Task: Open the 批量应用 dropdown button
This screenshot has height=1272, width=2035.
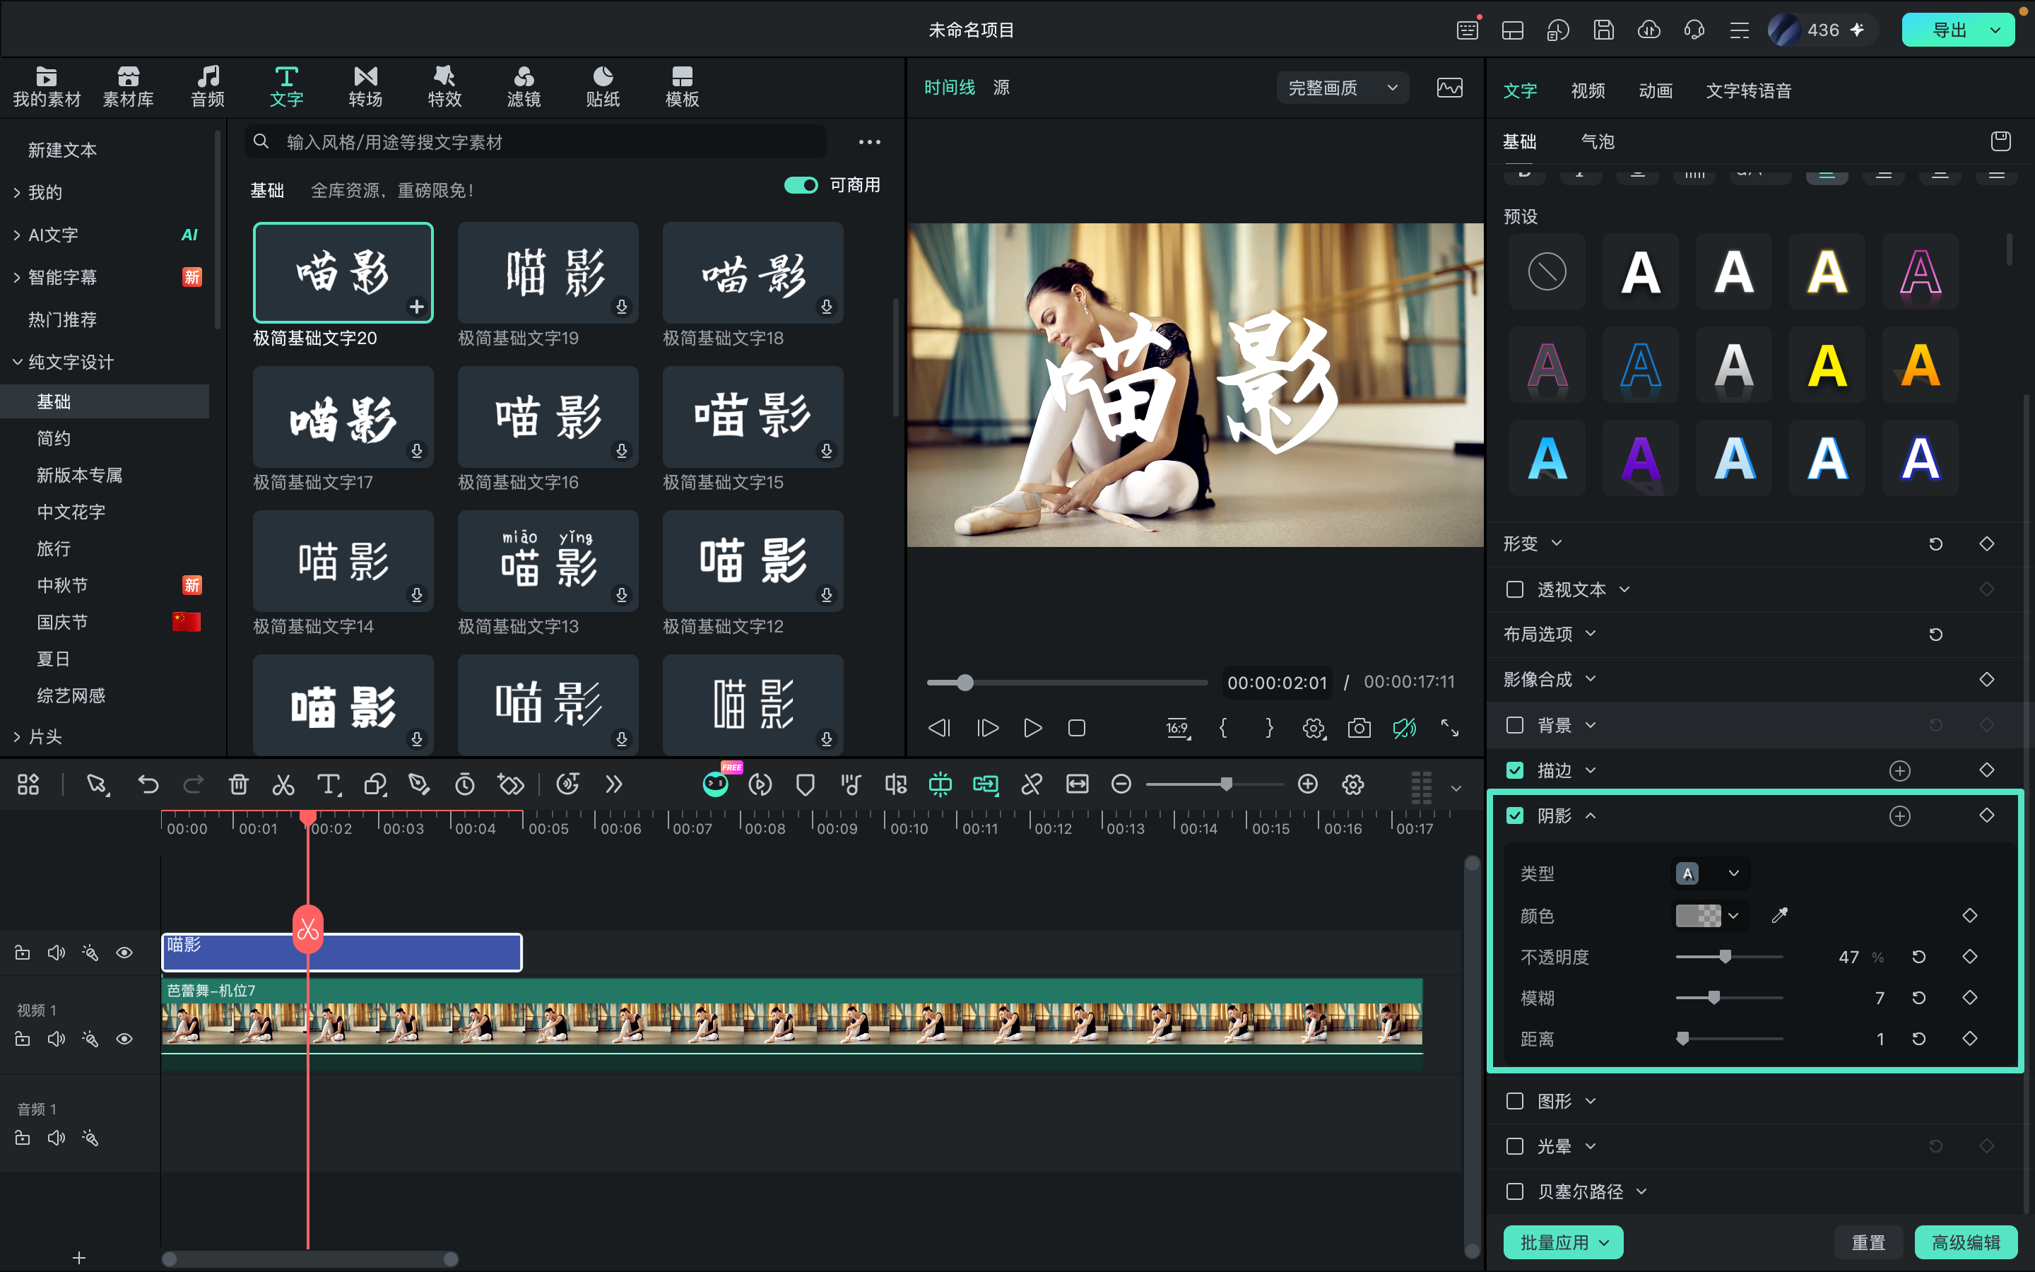Action: click(1563, 1242)
